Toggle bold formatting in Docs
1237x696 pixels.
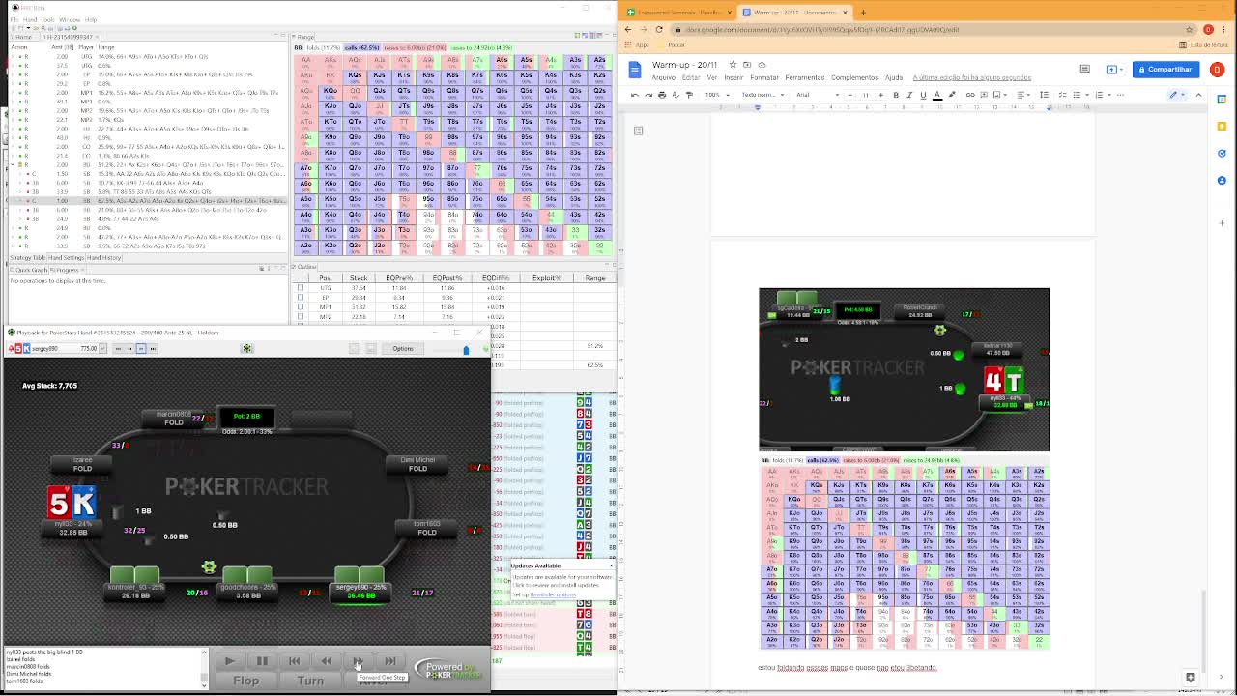(x=896, y=95)
